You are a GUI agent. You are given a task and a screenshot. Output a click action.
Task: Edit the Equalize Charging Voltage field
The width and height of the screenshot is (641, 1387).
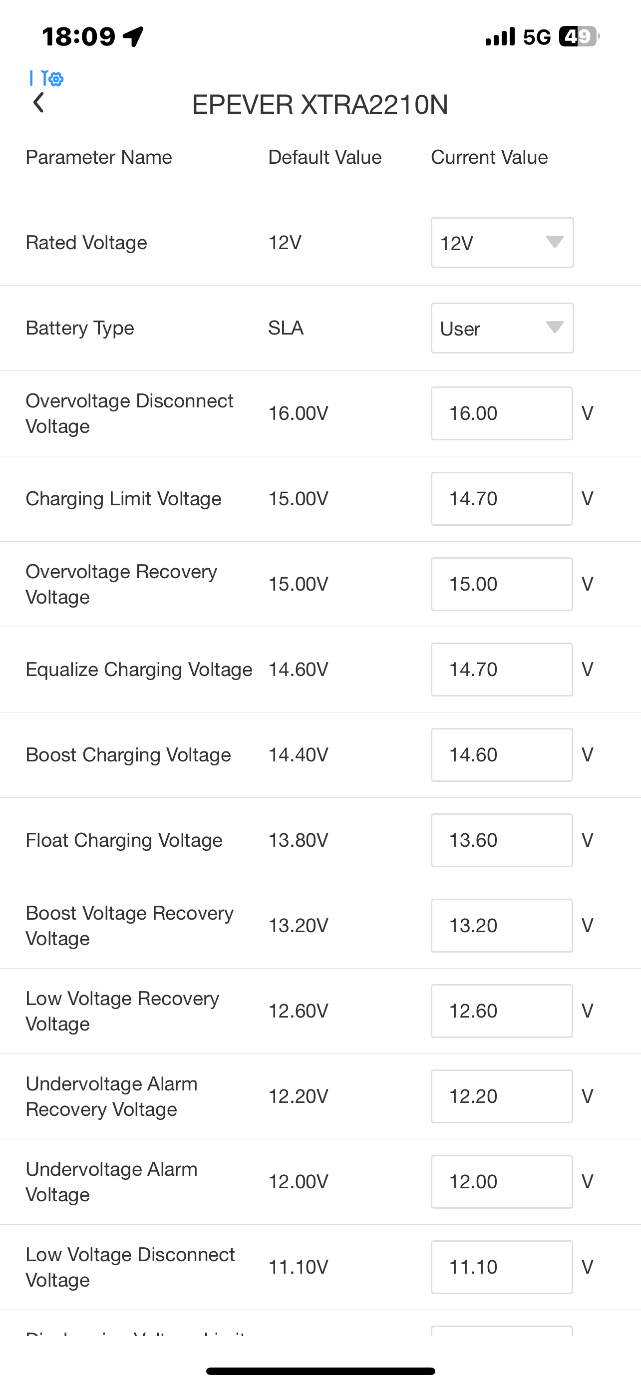pyautogui.click(x=501, y=670)
